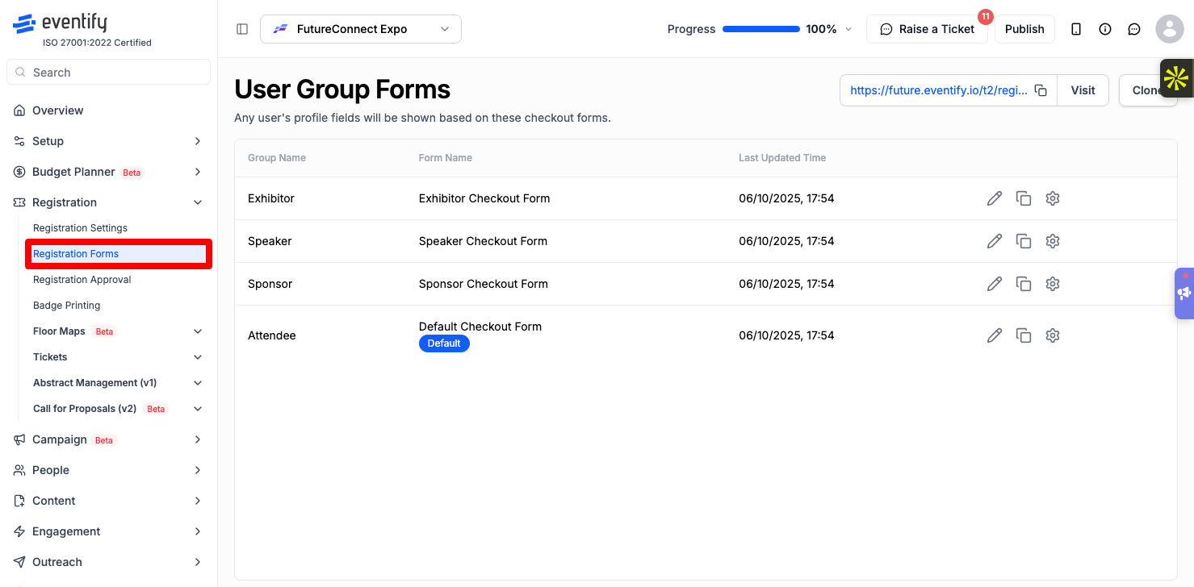Duplicate the Speaker Checkout Form
The height and width of the screenshot is (587, 1194).
tap(1024, 241)
